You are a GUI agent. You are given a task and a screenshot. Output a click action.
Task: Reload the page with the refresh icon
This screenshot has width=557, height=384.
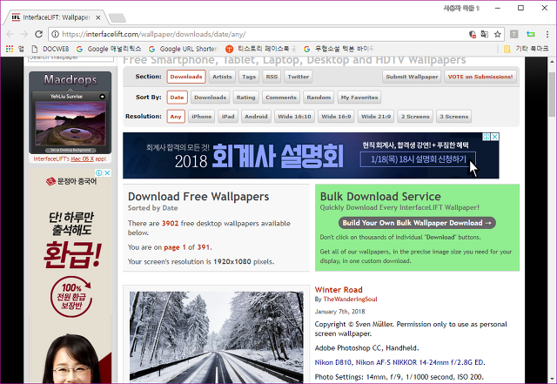[x=38, y=34]
